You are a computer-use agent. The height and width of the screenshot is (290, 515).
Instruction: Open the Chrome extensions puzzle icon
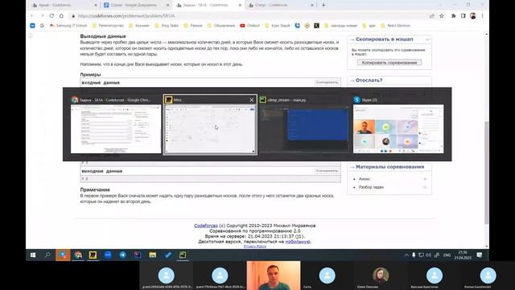(454, 16)
